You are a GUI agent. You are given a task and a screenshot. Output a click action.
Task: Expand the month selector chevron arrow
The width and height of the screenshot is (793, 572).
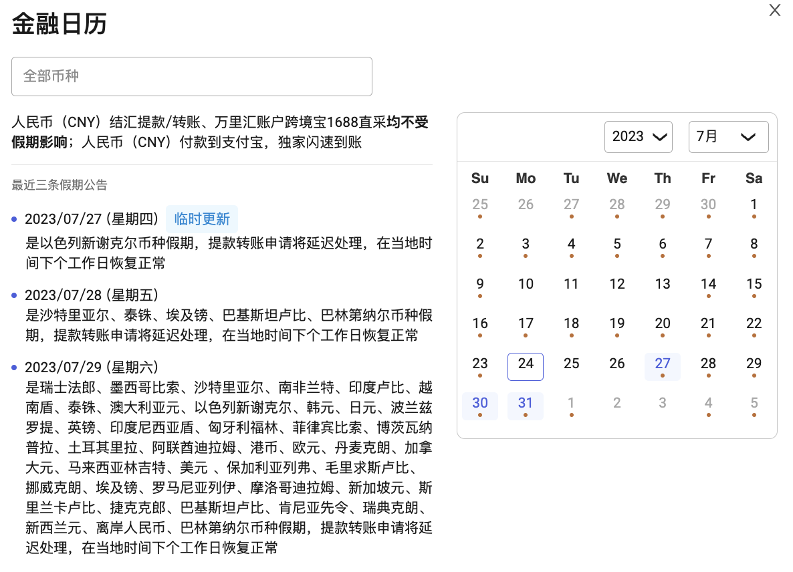(x=748, y=137)
